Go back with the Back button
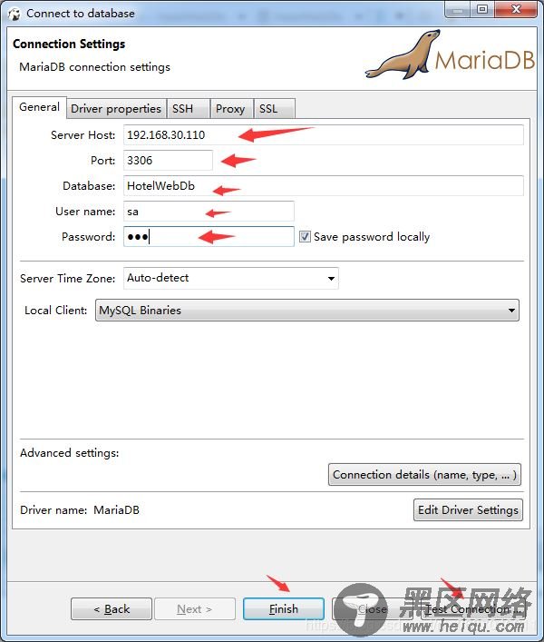This screenshot has width=544, height=642. click(112, 608)
